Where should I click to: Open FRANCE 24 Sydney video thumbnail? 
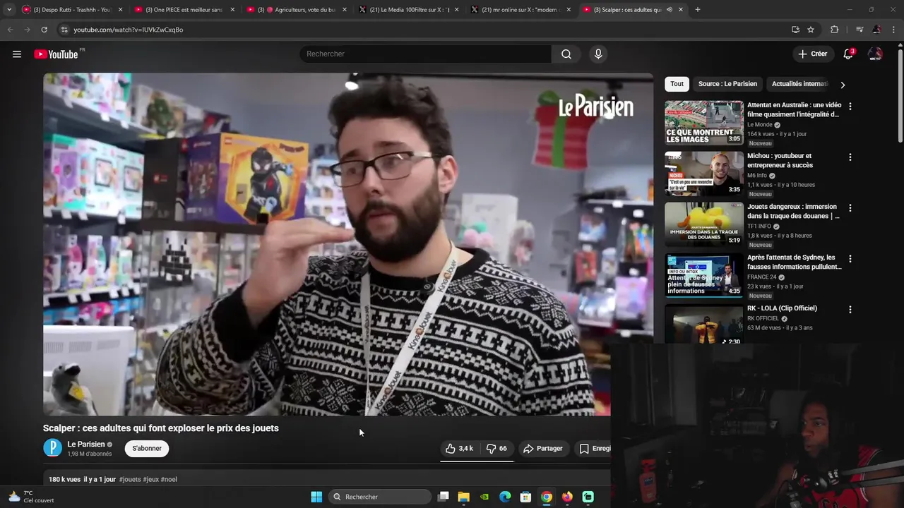click(x=704, y=275)
